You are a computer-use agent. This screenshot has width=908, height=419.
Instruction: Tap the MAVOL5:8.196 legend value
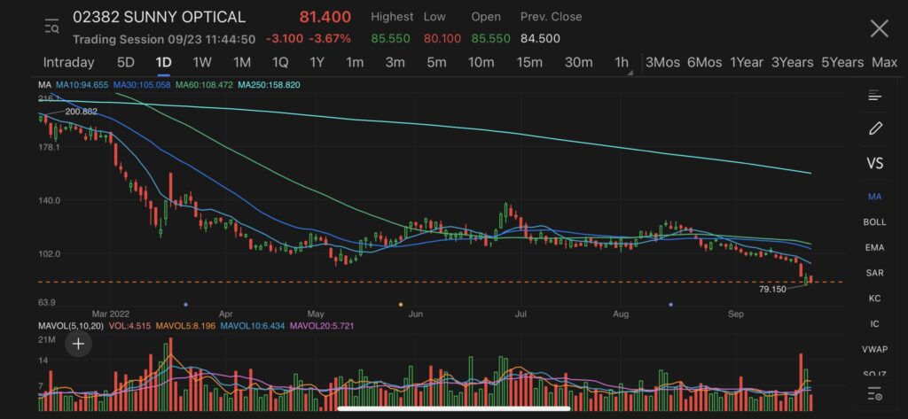[x=184, y=326]
